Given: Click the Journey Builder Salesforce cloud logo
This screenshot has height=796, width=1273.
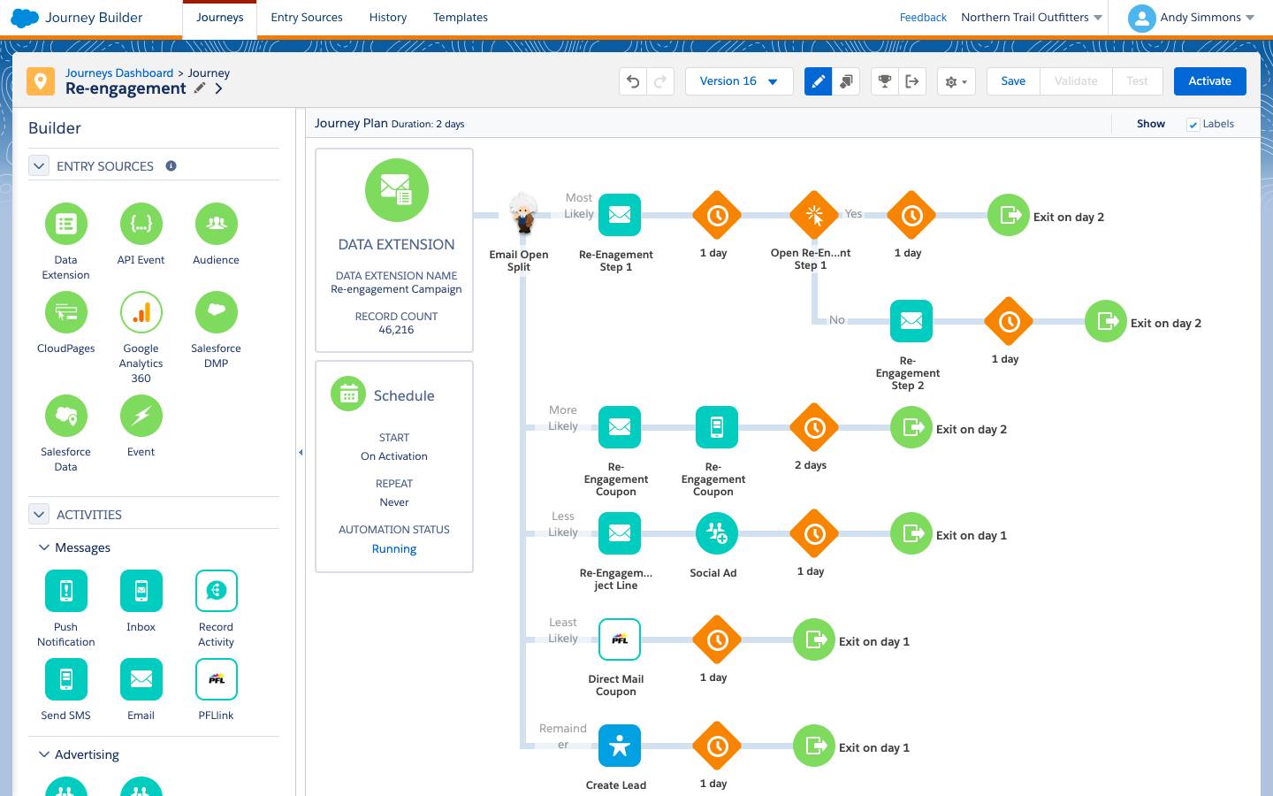Looking at the screenshot, I should click(25, 18).
